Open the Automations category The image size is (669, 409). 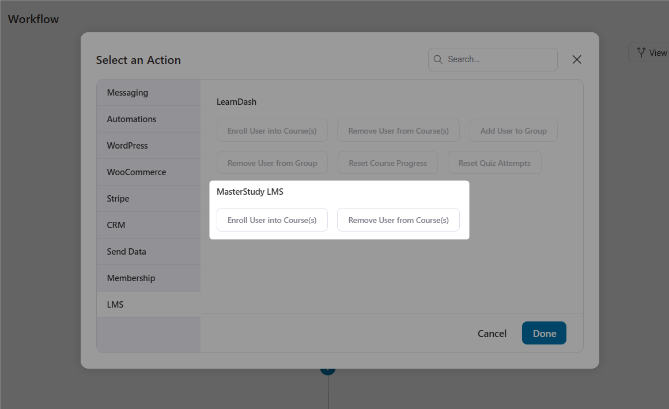pos(149,119)
